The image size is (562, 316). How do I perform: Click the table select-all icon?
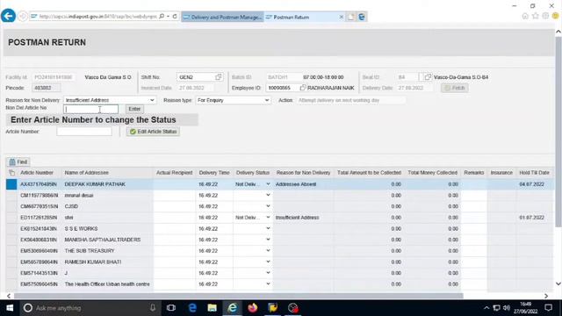pos(11,173)
